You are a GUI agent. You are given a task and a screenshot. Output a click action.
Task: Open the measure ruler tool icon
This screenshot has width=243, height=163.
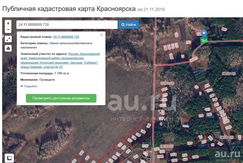9,158
